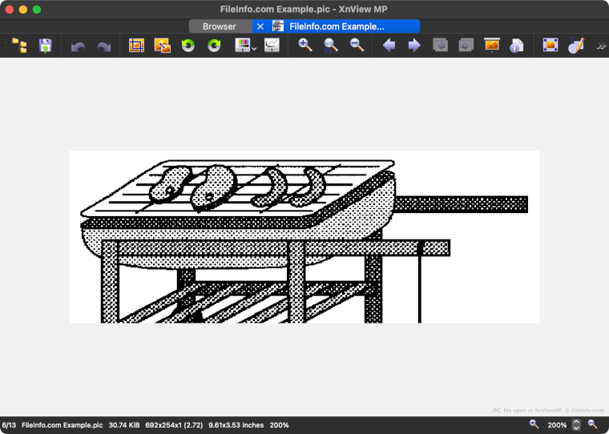The height and width of the screenshot is (434, 609).
Task: Open the Resize image tool
Action: pos(162,46)
